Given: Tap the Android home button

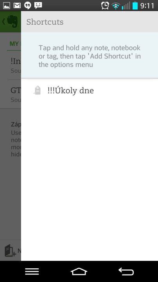Looking at the screenshot, I should pos(79,271).
